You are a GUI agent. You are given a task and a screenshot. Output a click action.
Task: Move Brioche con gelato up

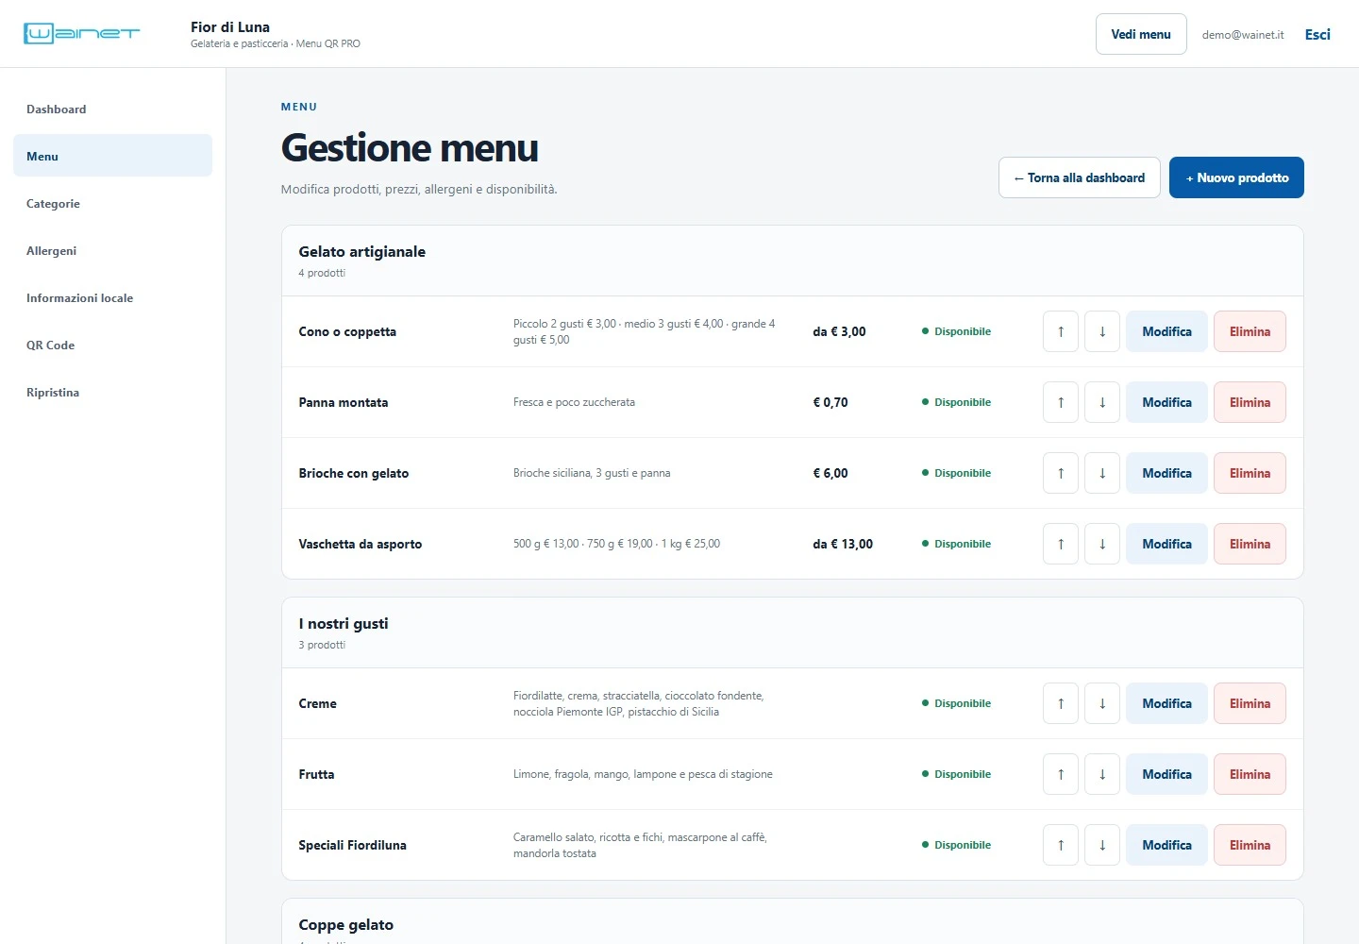[x=1061, y=473]
